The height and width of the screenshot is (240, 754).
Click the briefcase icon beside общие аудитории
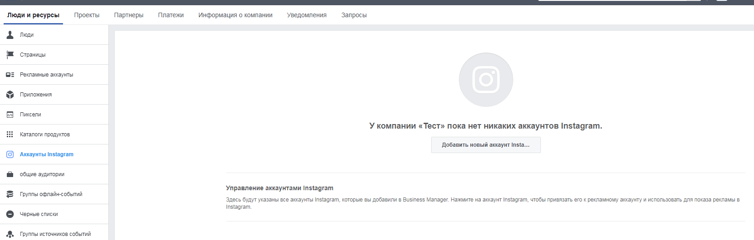(10, 174)
